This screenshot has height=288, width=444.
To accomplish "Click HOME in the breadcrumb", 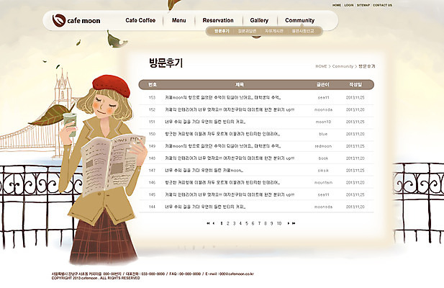I will coord(321,66).
